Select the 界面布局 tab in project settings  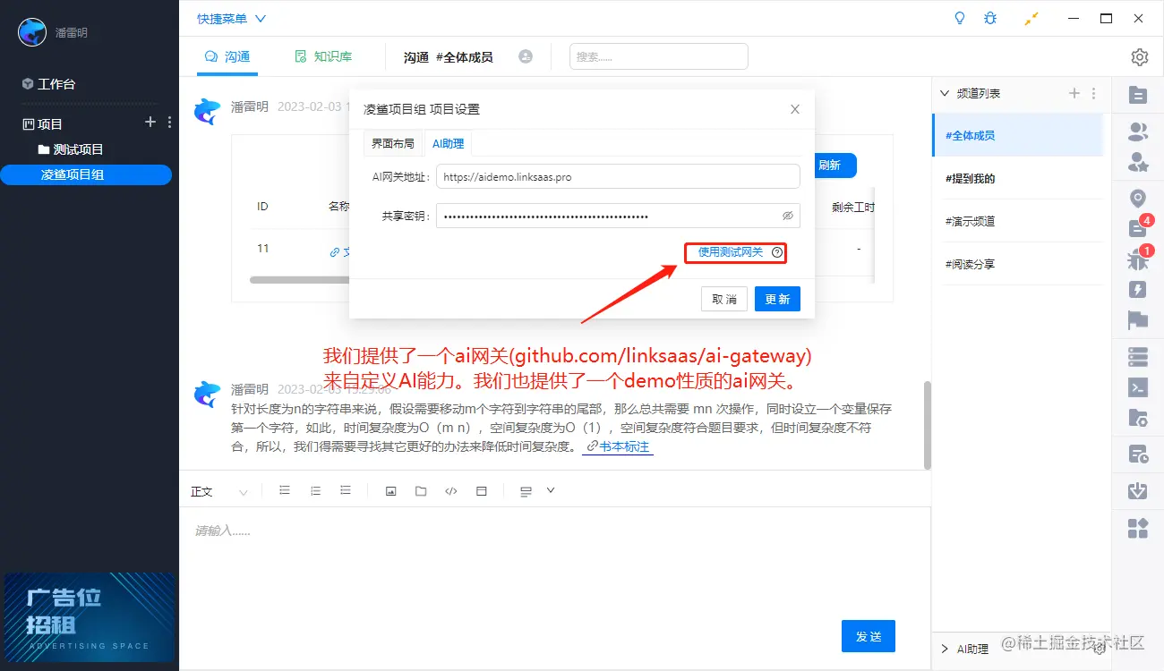393,143
